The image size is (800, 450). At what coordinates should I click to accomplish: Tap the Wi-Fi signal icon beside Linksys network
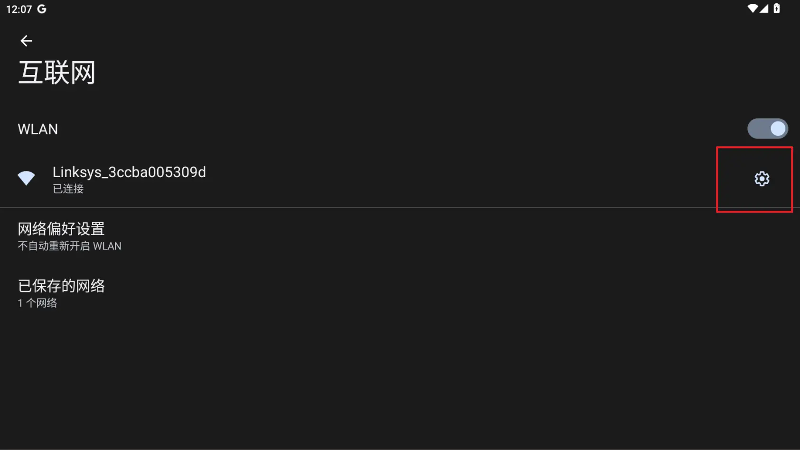point(26,178)
